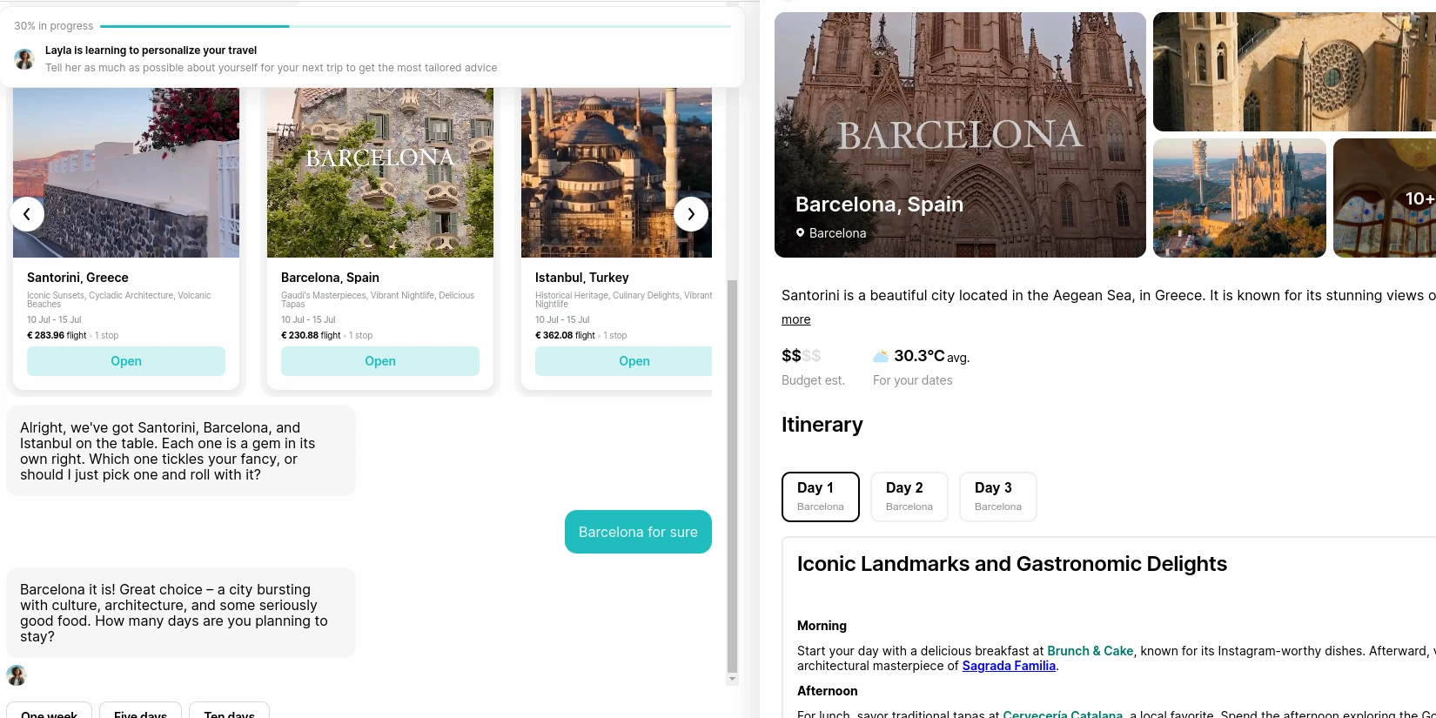Switch to the Day 2 tab
This screenshot has width=1436, height=718.
click(909, 497)
